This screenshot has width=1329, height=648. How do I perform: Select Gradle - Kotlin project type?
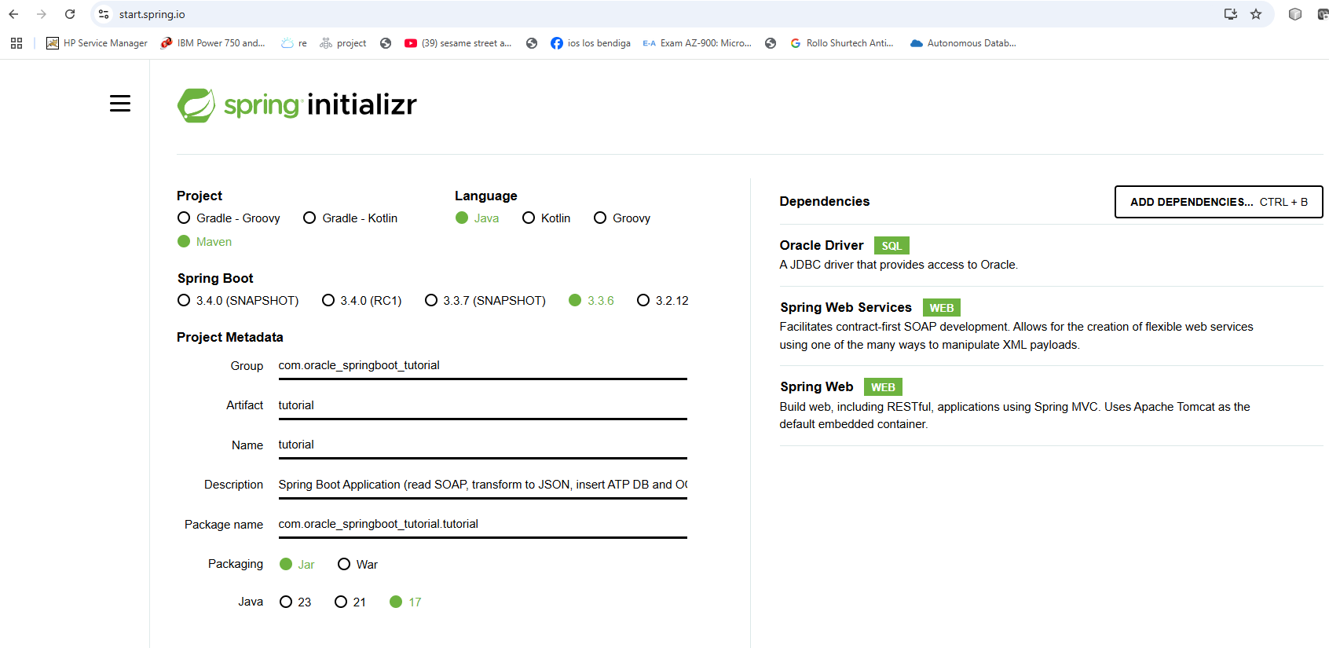(x=350, y=218)
